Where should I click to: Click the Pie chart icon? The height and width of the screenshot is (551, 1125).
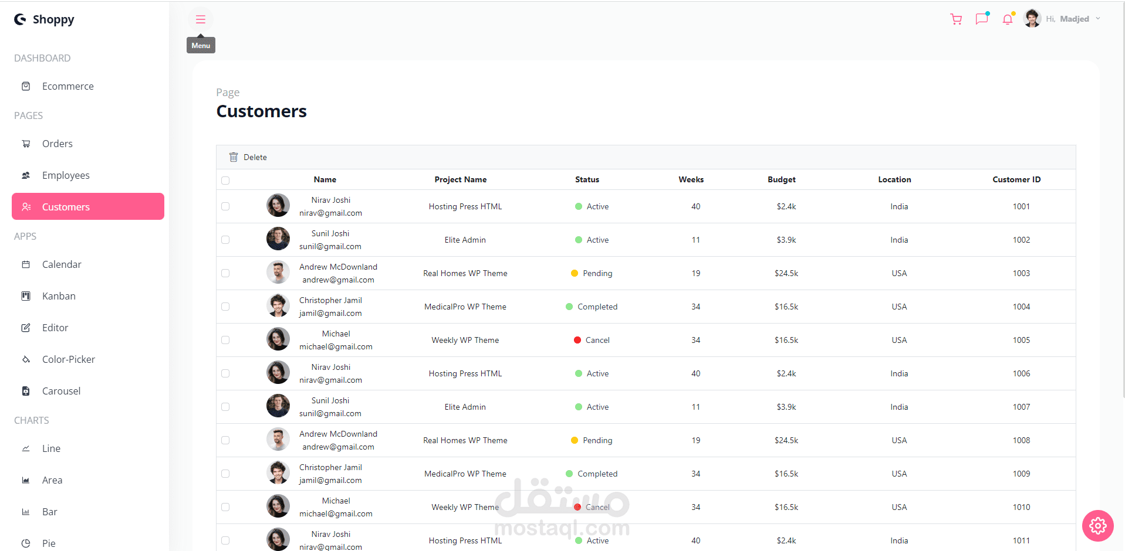(x=26, y=543)
